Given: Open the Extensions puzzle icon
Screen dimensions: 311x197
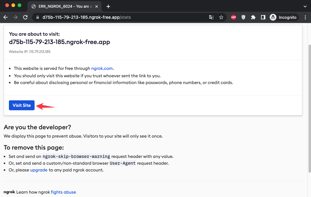Looking at the screenshot, I should click(253, 18).
